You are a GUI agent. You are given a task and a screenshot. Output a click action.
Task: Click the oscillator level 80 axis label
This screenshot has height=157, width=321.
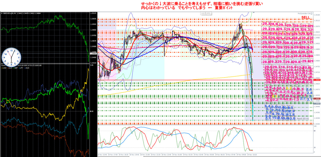315,131
